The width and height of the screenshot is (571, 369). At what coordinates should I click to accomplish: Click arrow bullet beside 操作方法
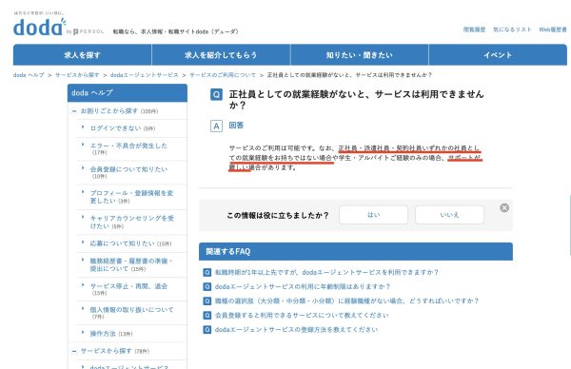click(x=83, y=332)
